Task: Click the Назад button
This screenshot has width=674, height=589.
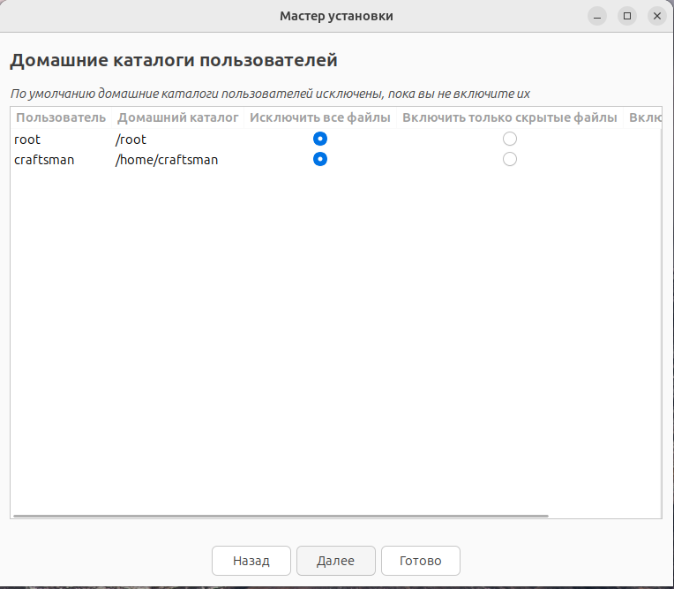Action: pyautogui.click(x=251, y=561)
